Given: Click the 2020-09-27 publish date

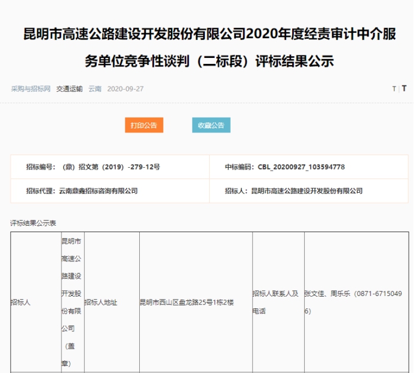Looking at the screenshot, I should pos(125,89).
